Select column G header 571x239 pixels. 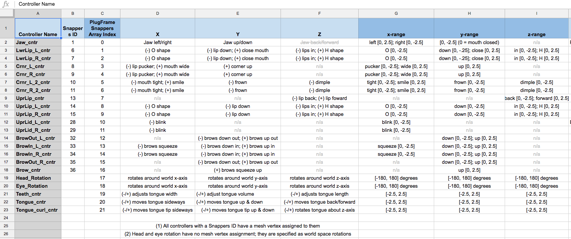tap(396, 13)
